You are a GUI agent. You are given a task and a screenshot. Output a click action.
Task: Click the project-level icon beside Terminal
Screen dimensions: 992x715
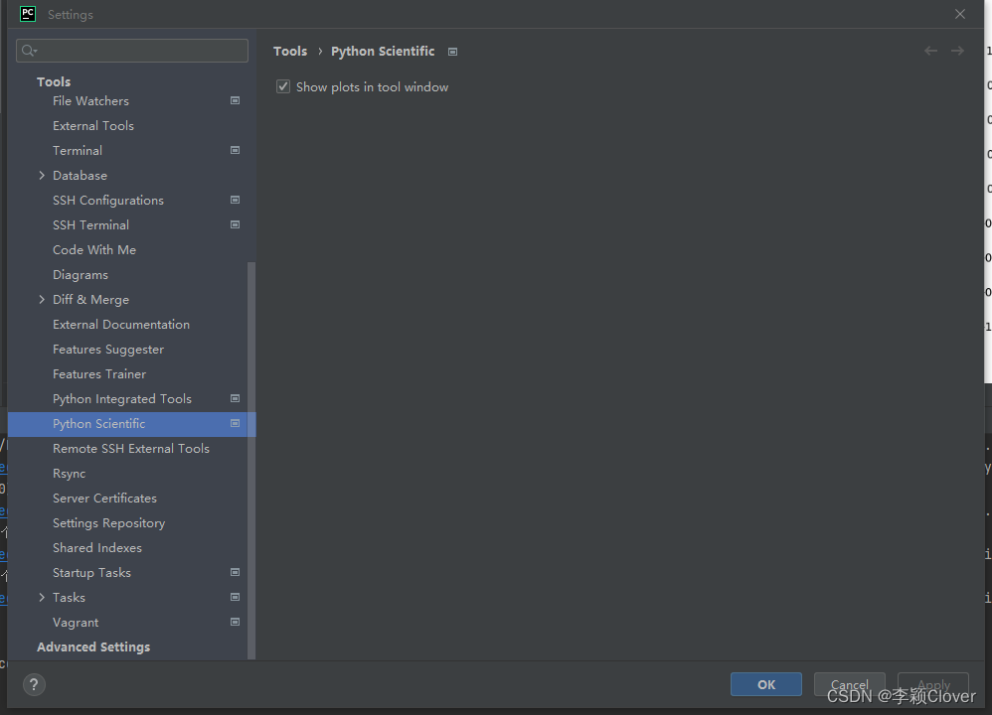click(x=235, y=151)
